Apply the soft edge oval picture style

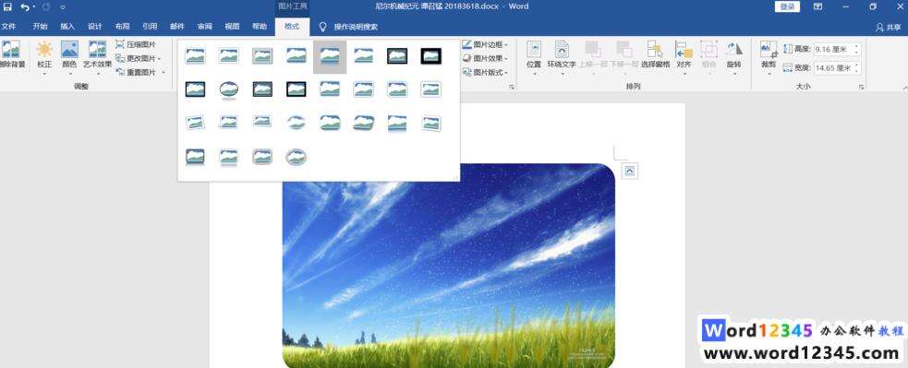[296, 123]
